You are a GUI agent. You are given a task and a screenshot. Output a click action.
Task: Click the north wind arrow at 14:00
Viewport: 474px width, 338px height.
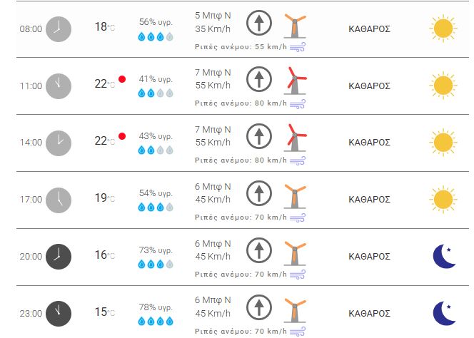(259, 137)
